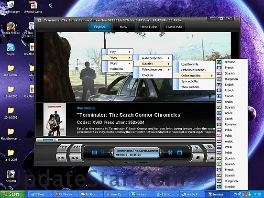Click the track time display panel

coord(136,153)
